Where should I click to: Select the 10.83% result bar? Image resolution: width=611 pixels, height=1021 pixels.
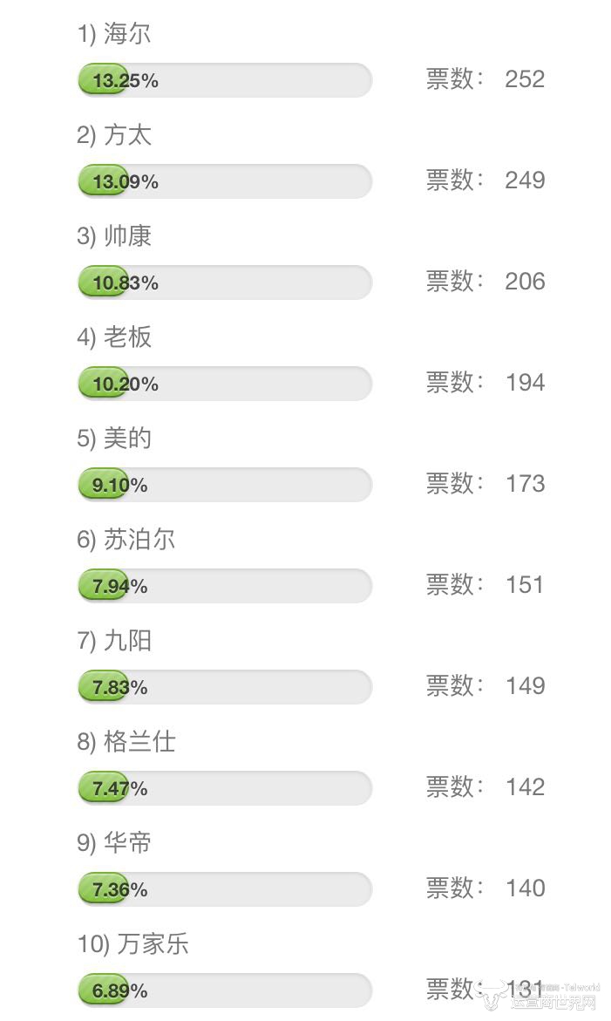pyautogui.click(x=225, y=282)
